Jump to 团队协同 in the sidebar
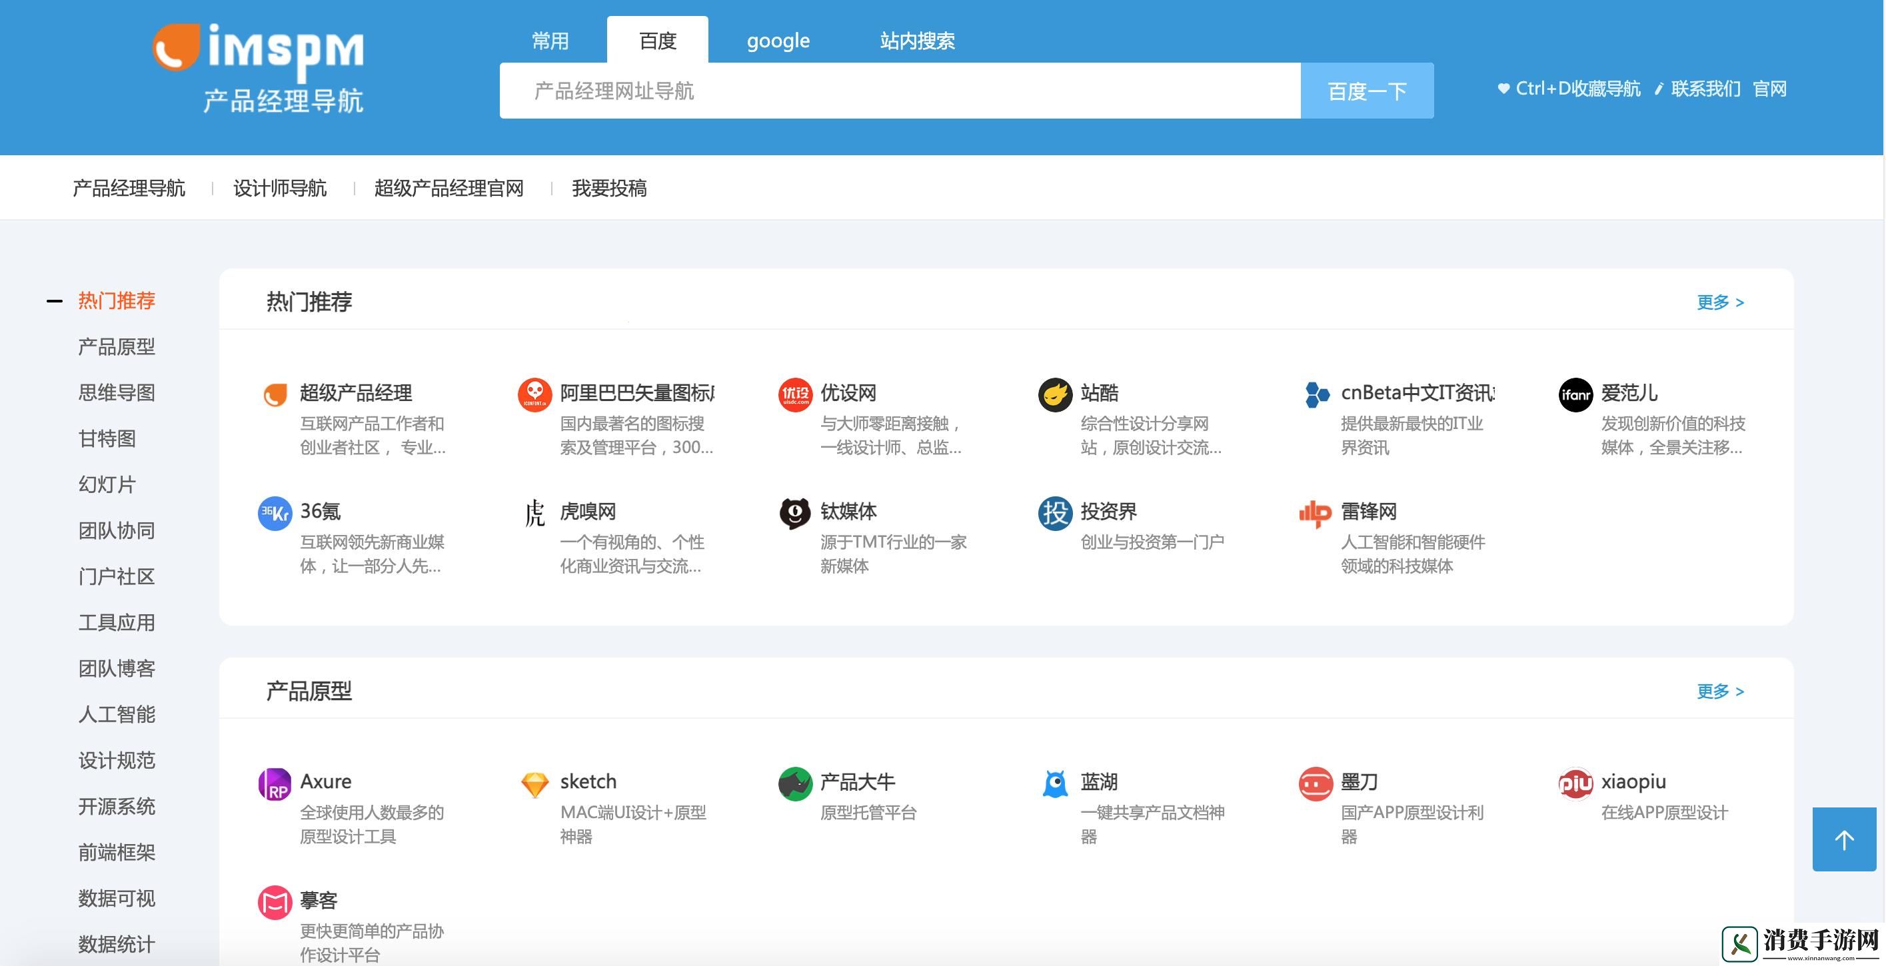 point(117,530)
